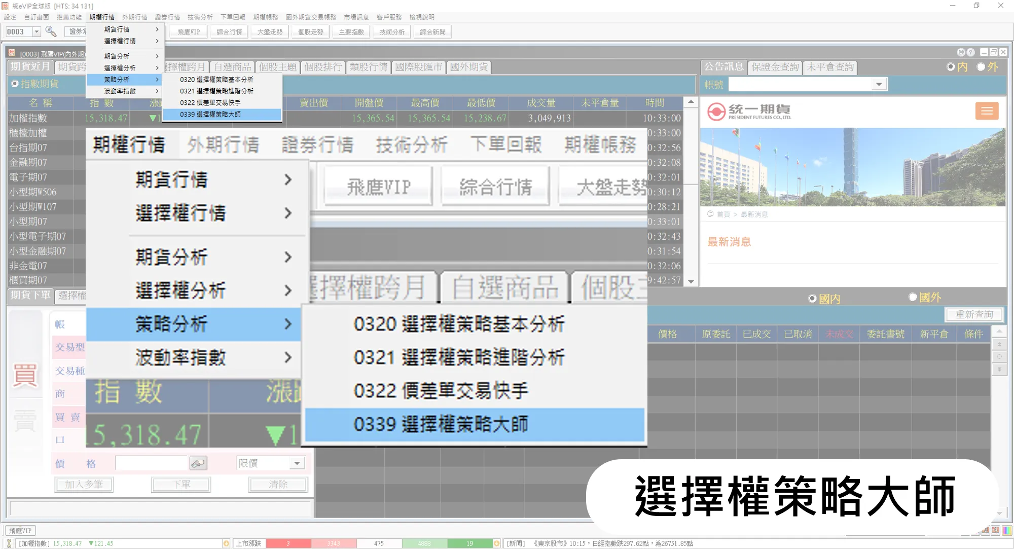
Task: Click the 價格 price input field
Action: pos(151,463)
